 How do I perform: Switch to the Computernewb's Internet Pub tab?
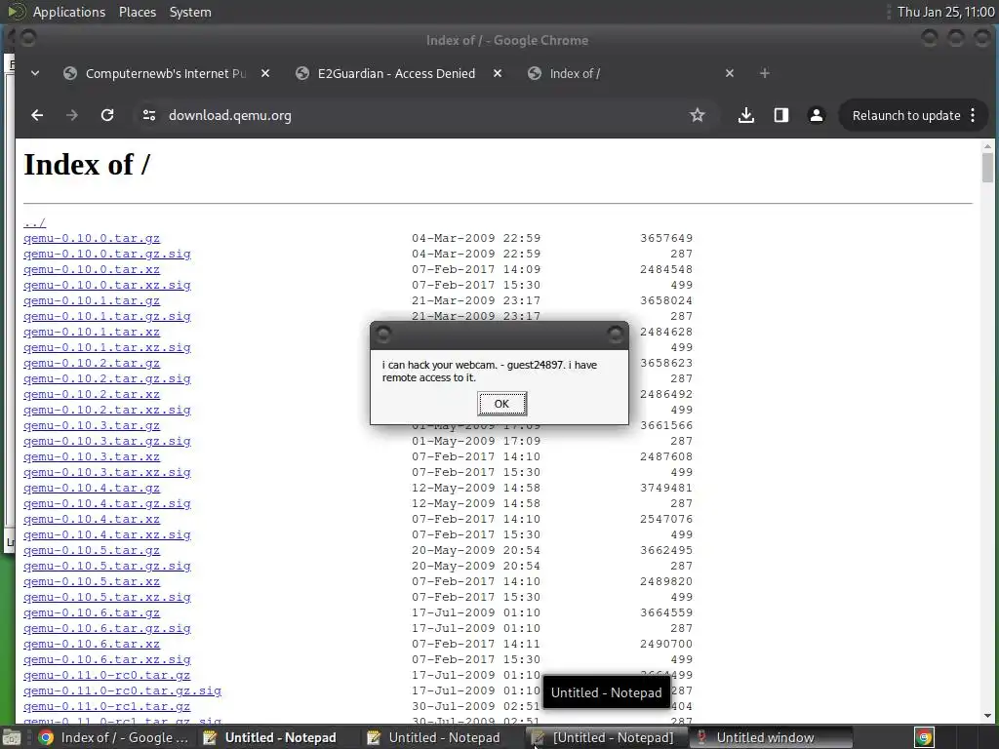pos(166,73)
